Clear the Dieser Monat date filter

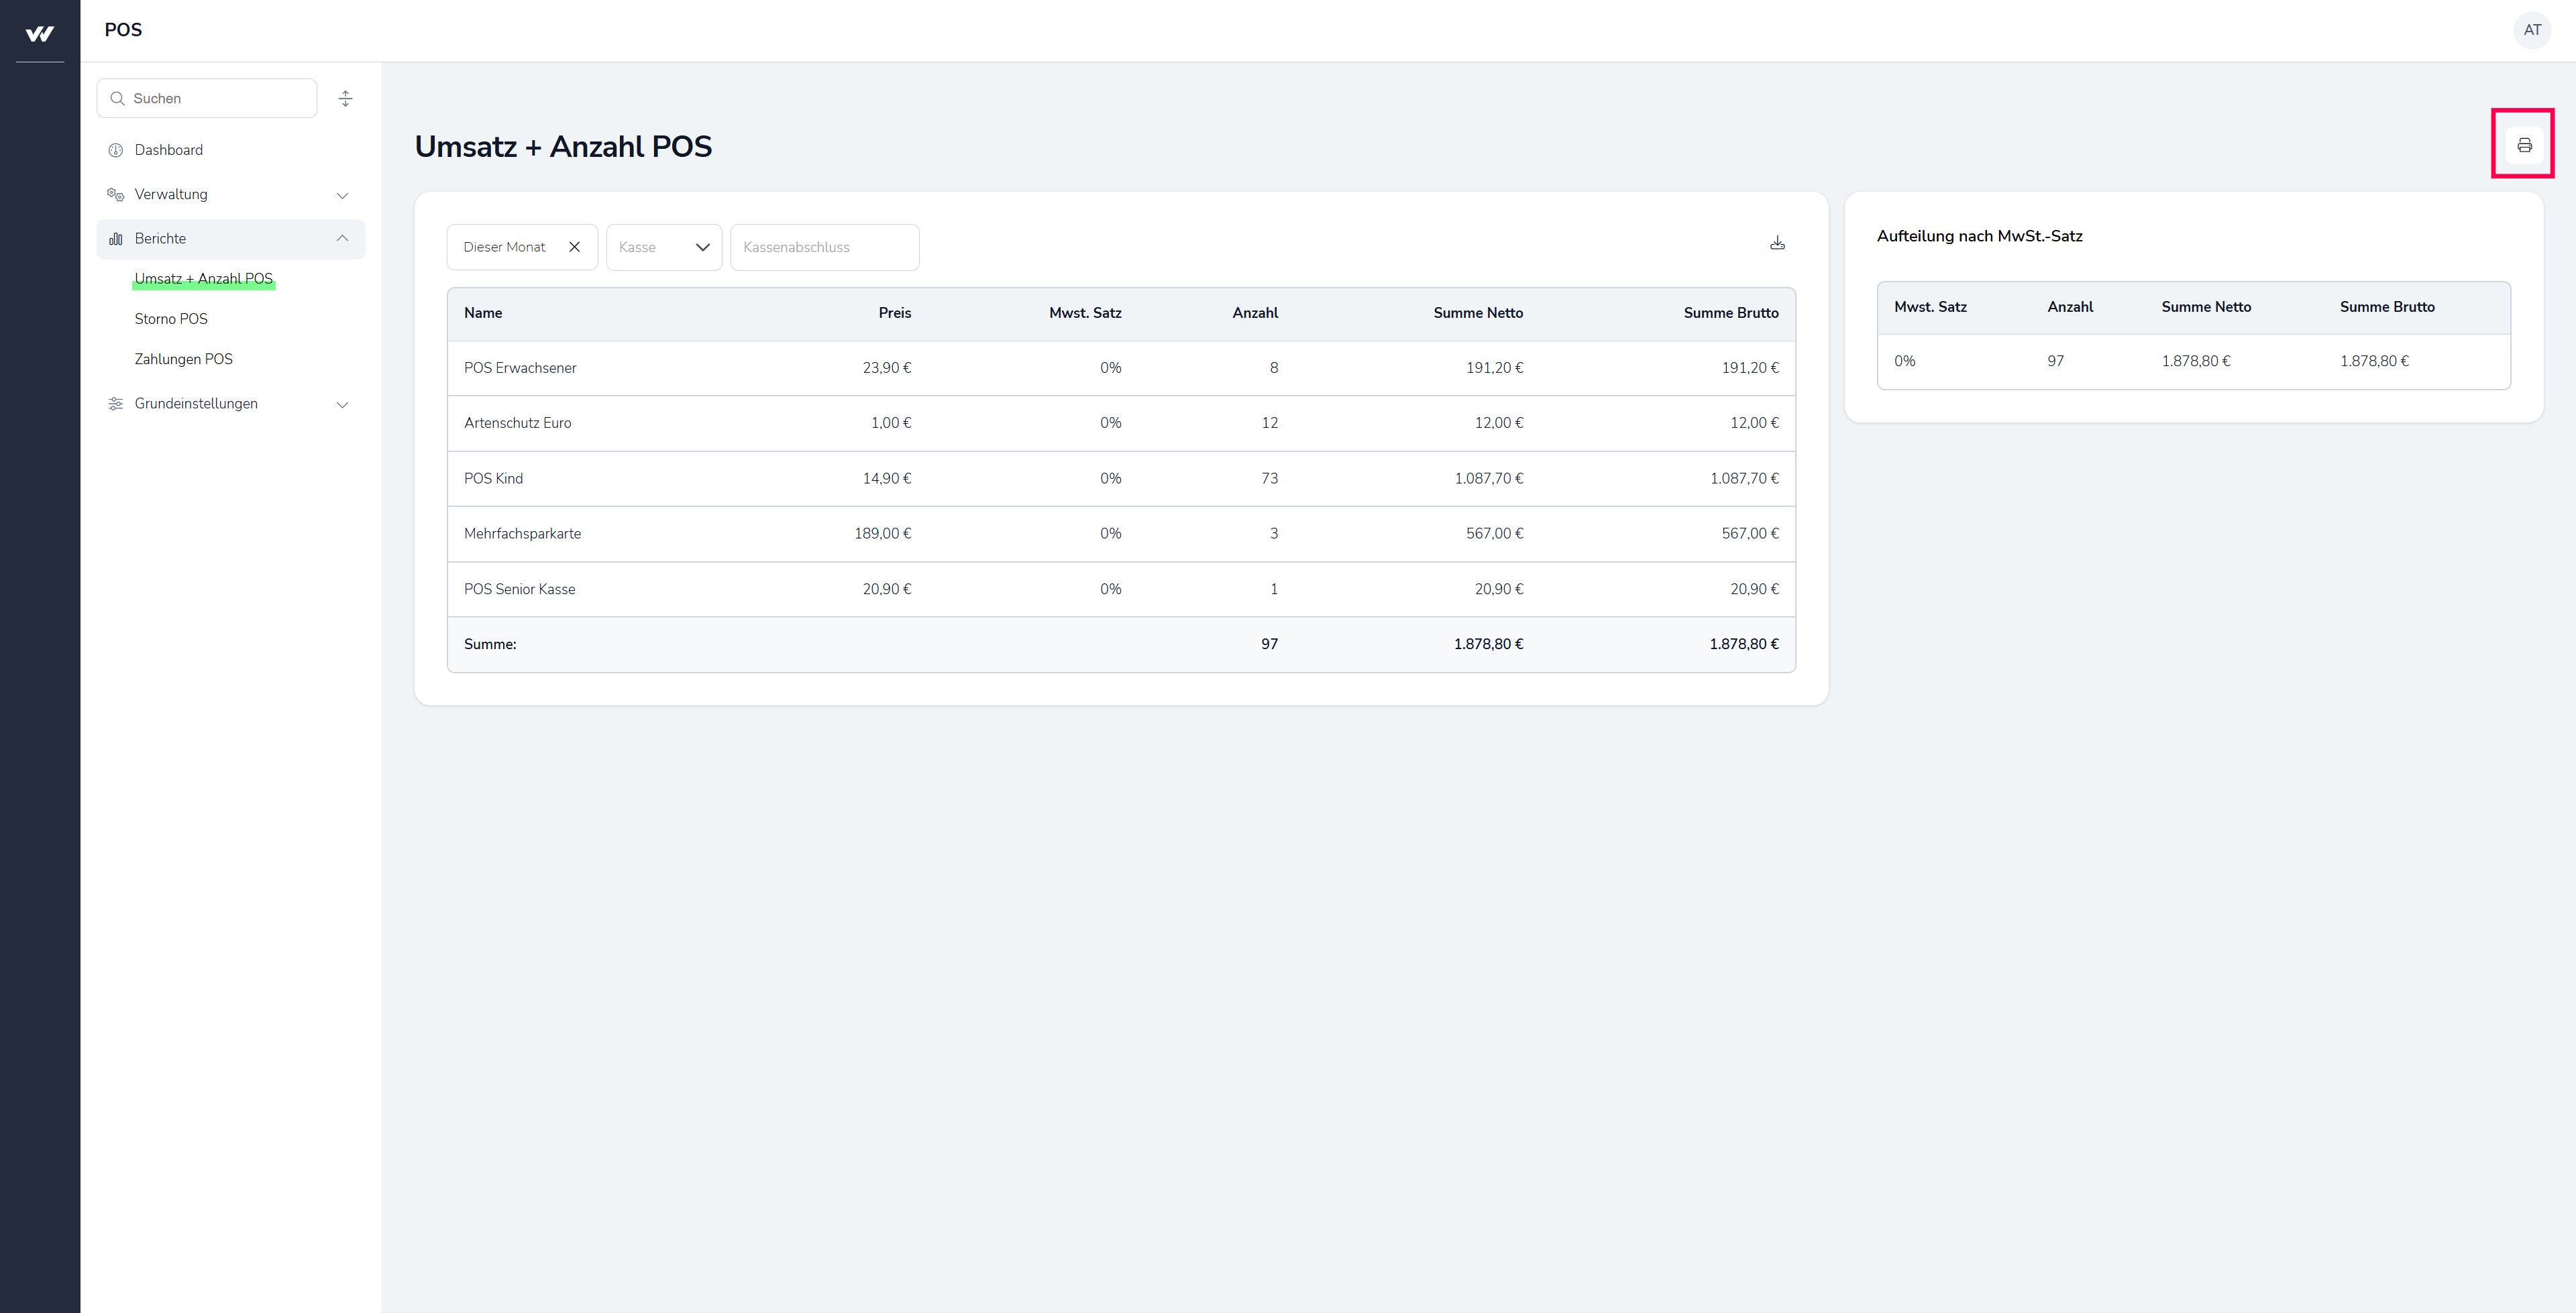pos(574,247)
